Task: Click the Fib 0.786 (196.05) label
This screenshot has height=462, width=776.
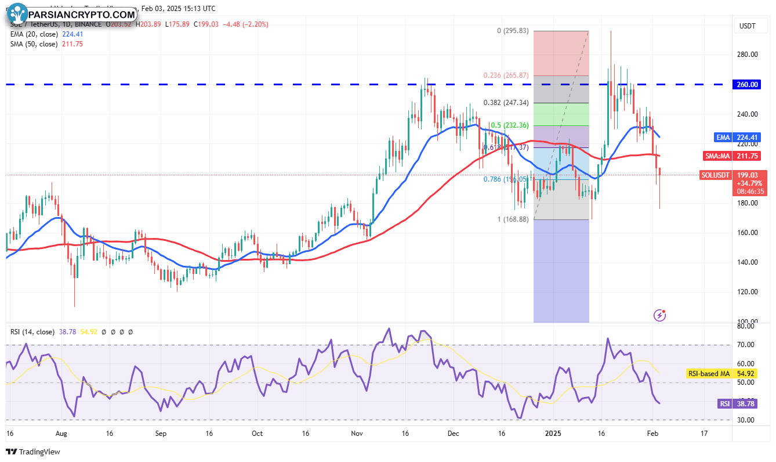Action: pyautogui.click(x=506, y=179)
